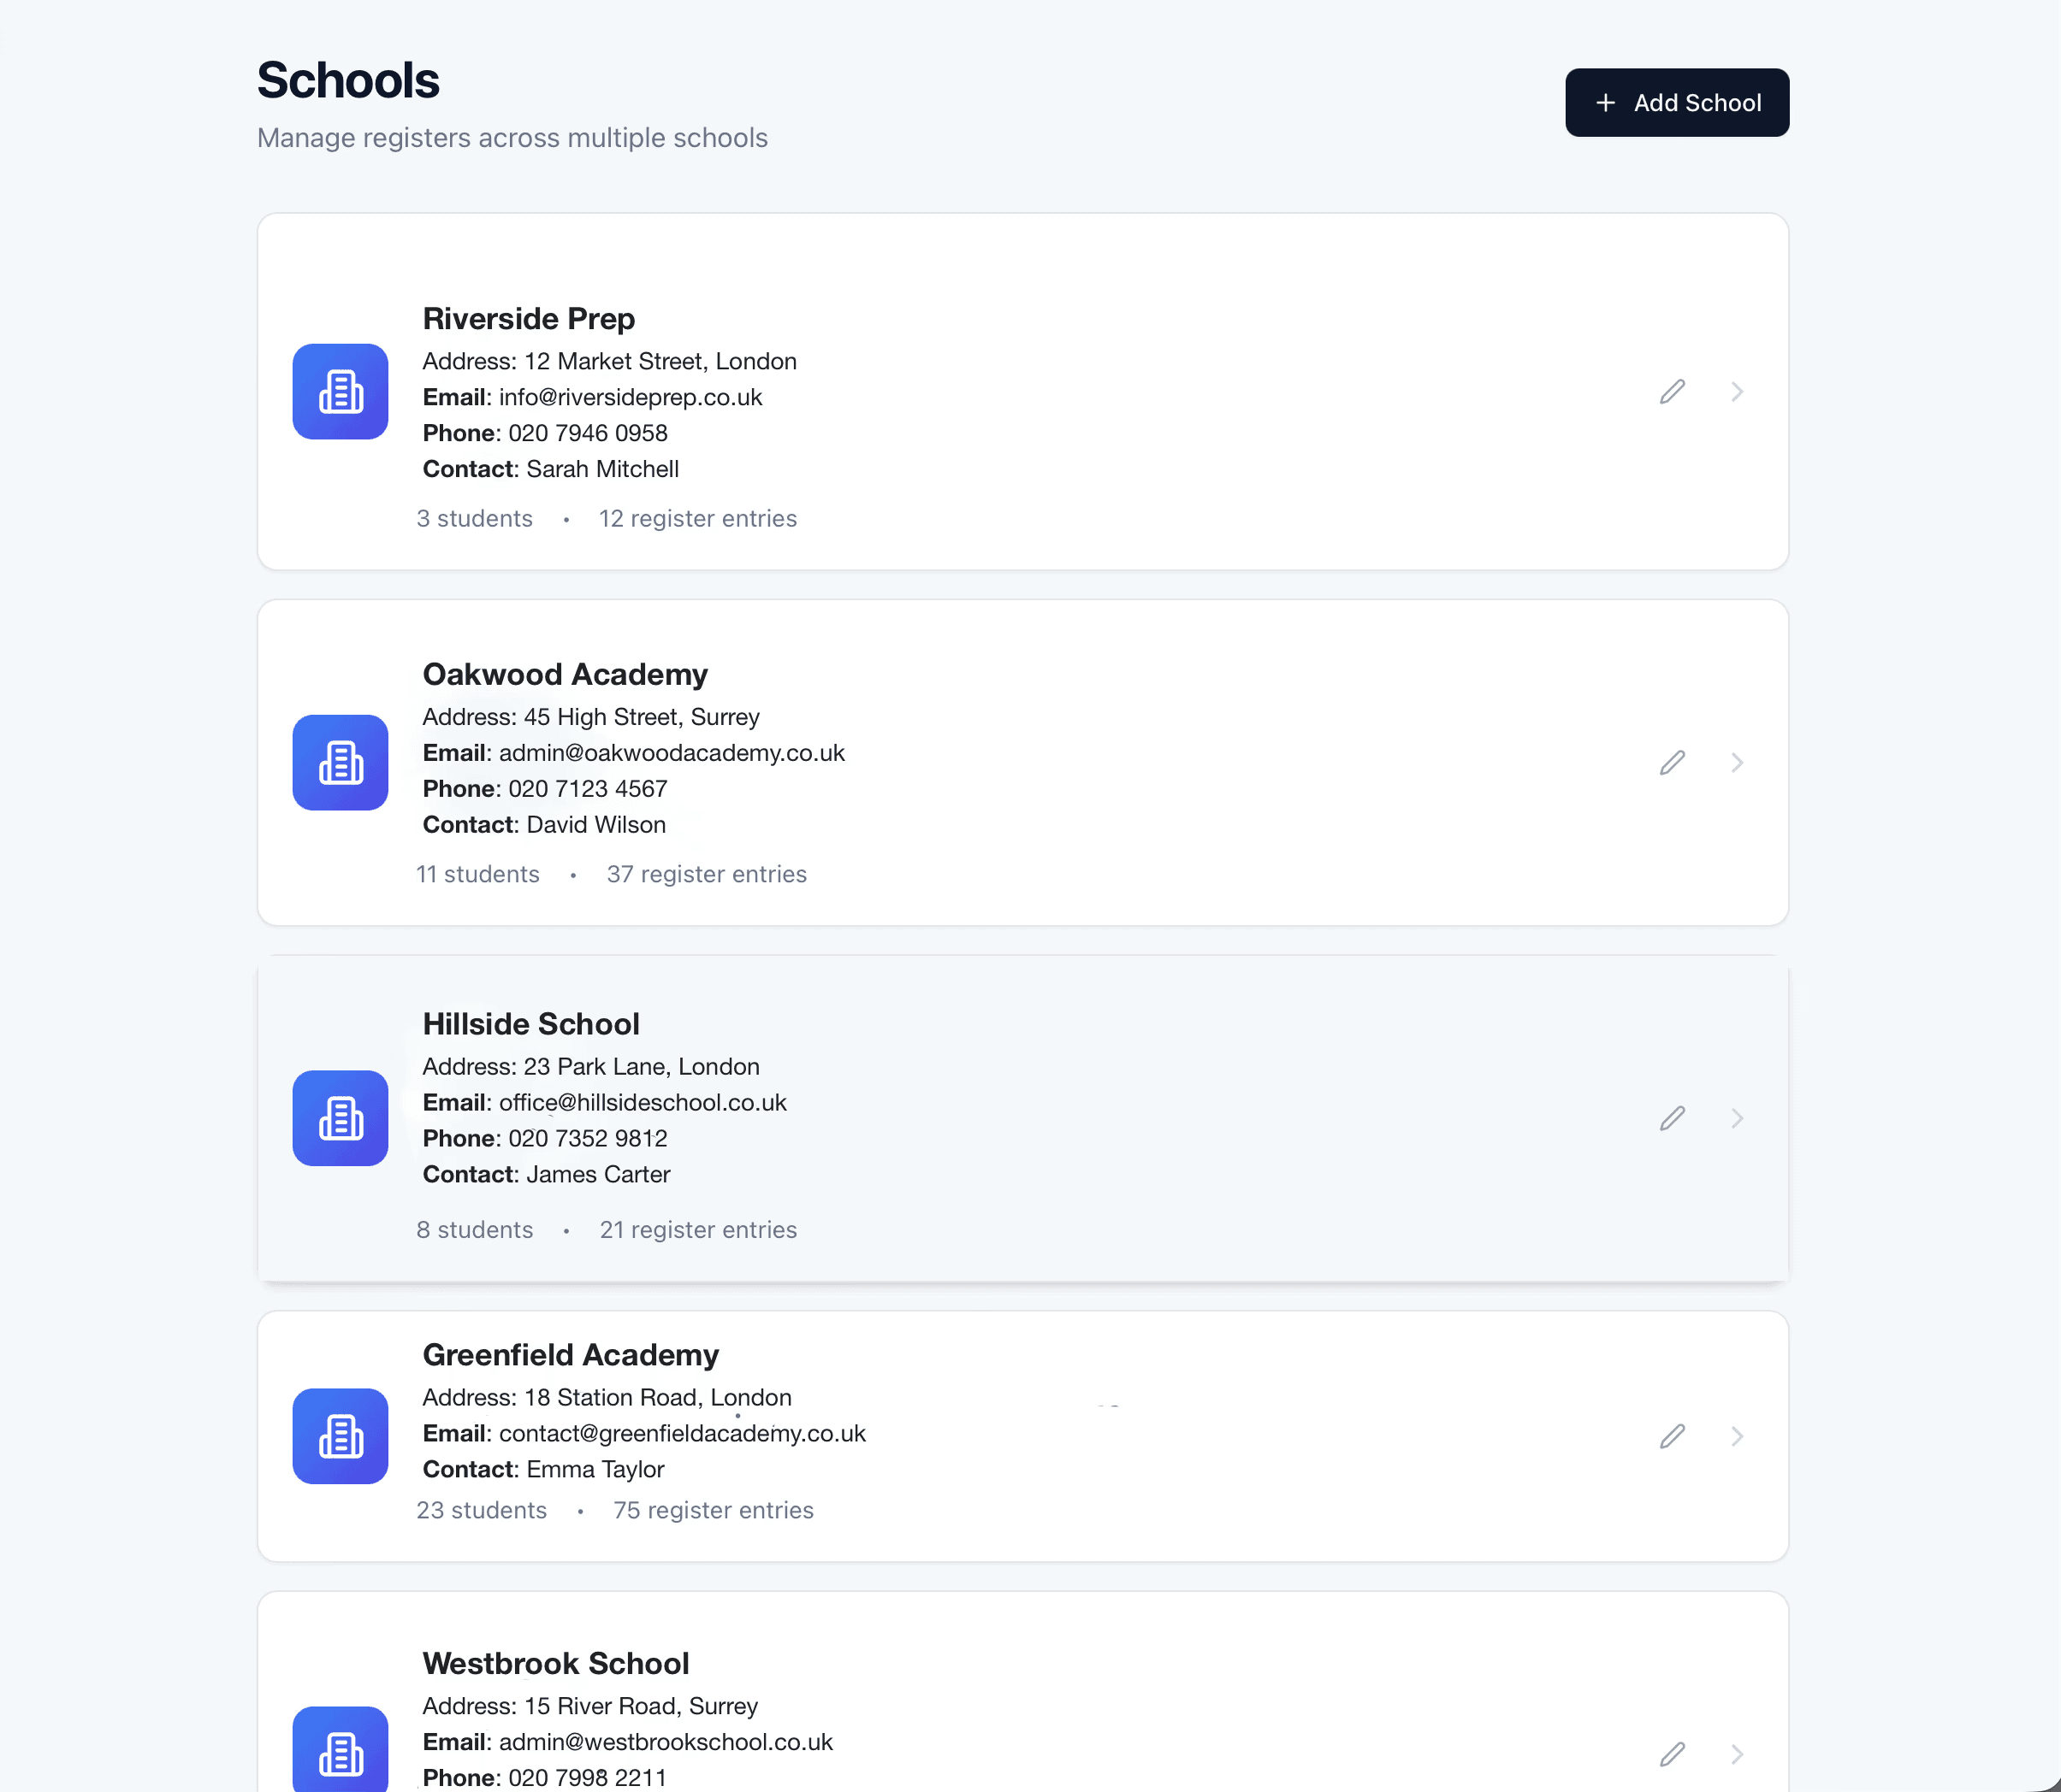Viewport: 2061px width, 1792px height.
Task: Click Hillside School building icon
Action: click(x=341, y=1118)
